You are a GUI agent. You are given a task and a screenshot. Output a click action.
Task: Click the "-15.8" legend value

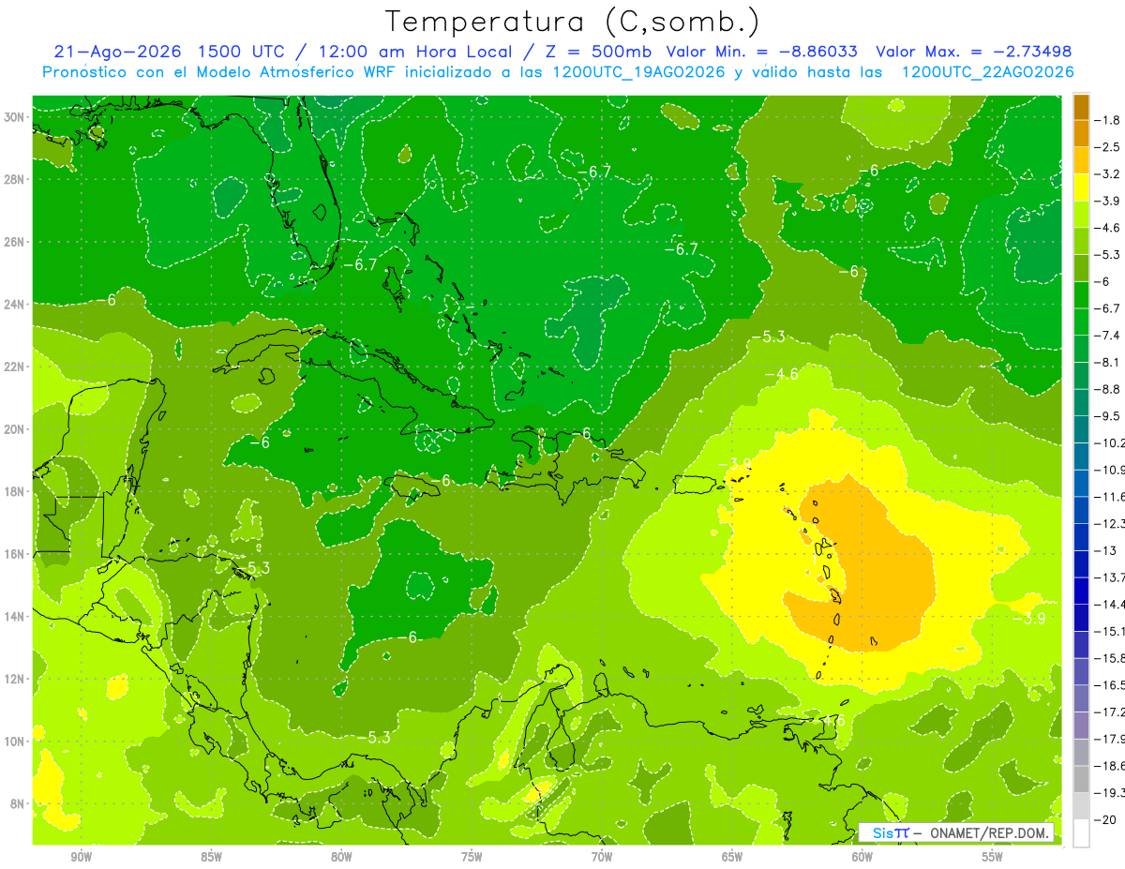[1109, 658]
